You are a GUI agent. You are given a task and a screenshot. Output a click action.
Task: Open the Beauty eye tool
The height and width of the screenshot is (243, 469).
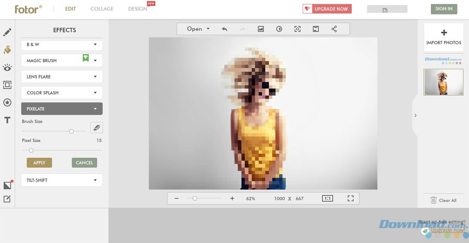tap(7, 68)
